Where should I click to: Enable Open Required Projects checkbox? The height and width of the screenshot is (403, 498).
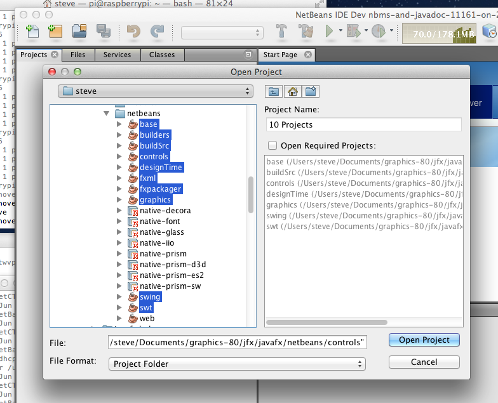[273, 145]
